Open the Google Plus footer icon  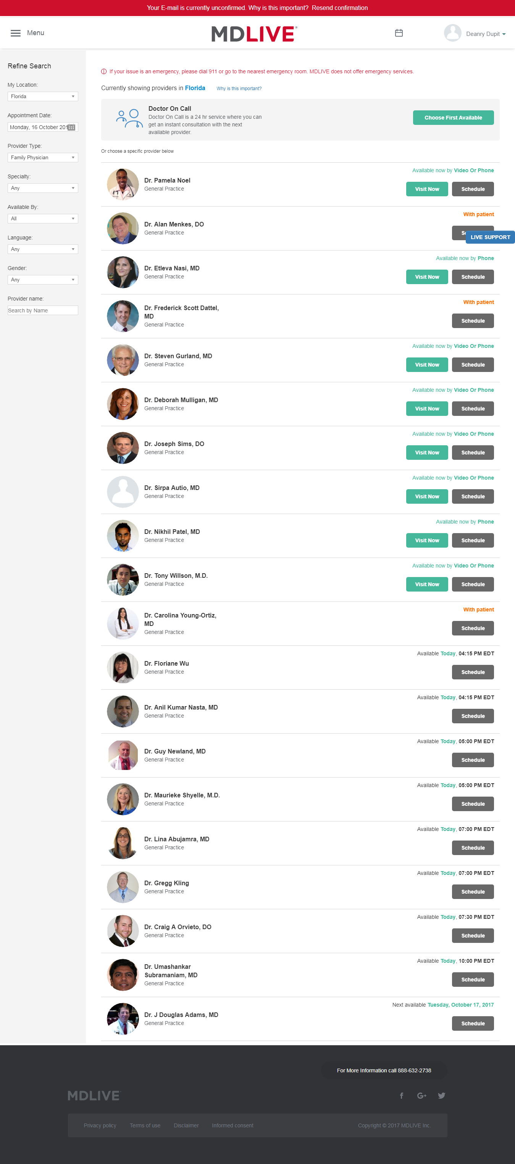(421, 1095)
